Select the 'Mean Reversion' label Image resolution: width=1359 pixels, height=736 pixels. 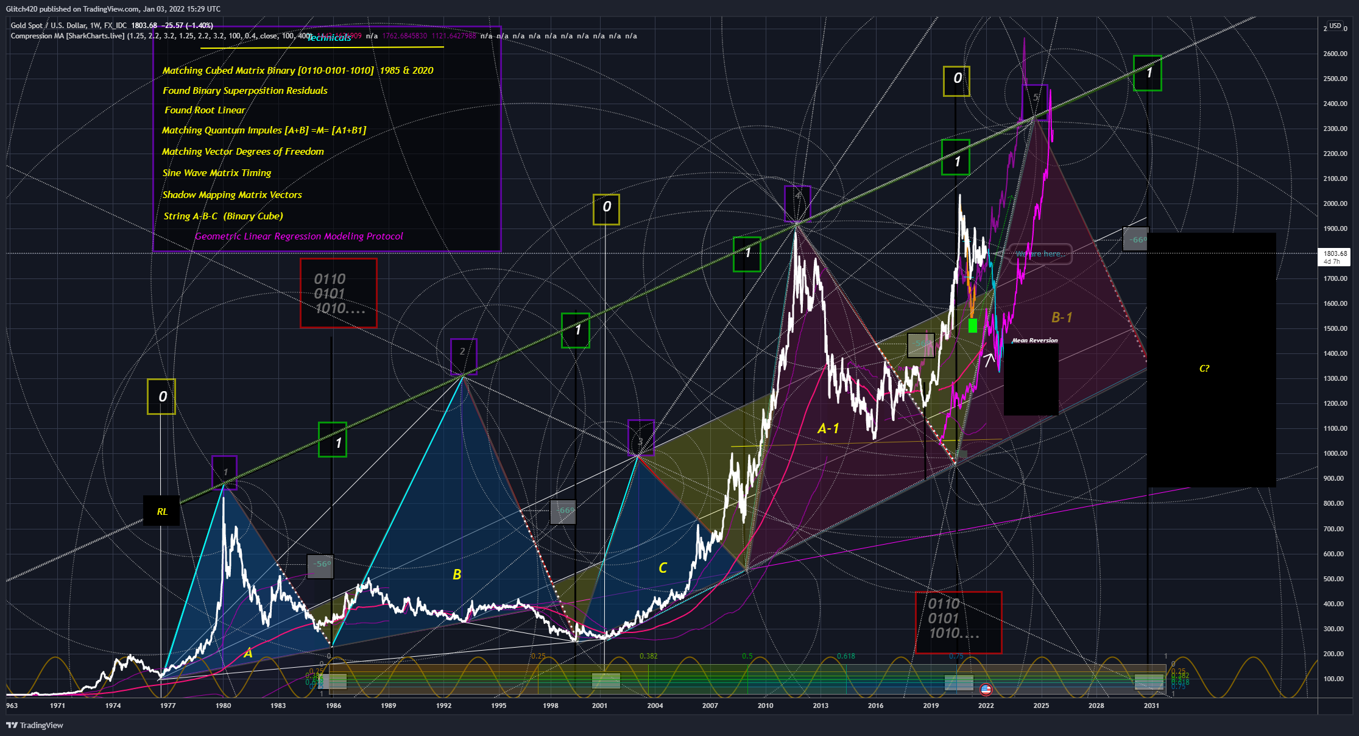click(1034, 340)
